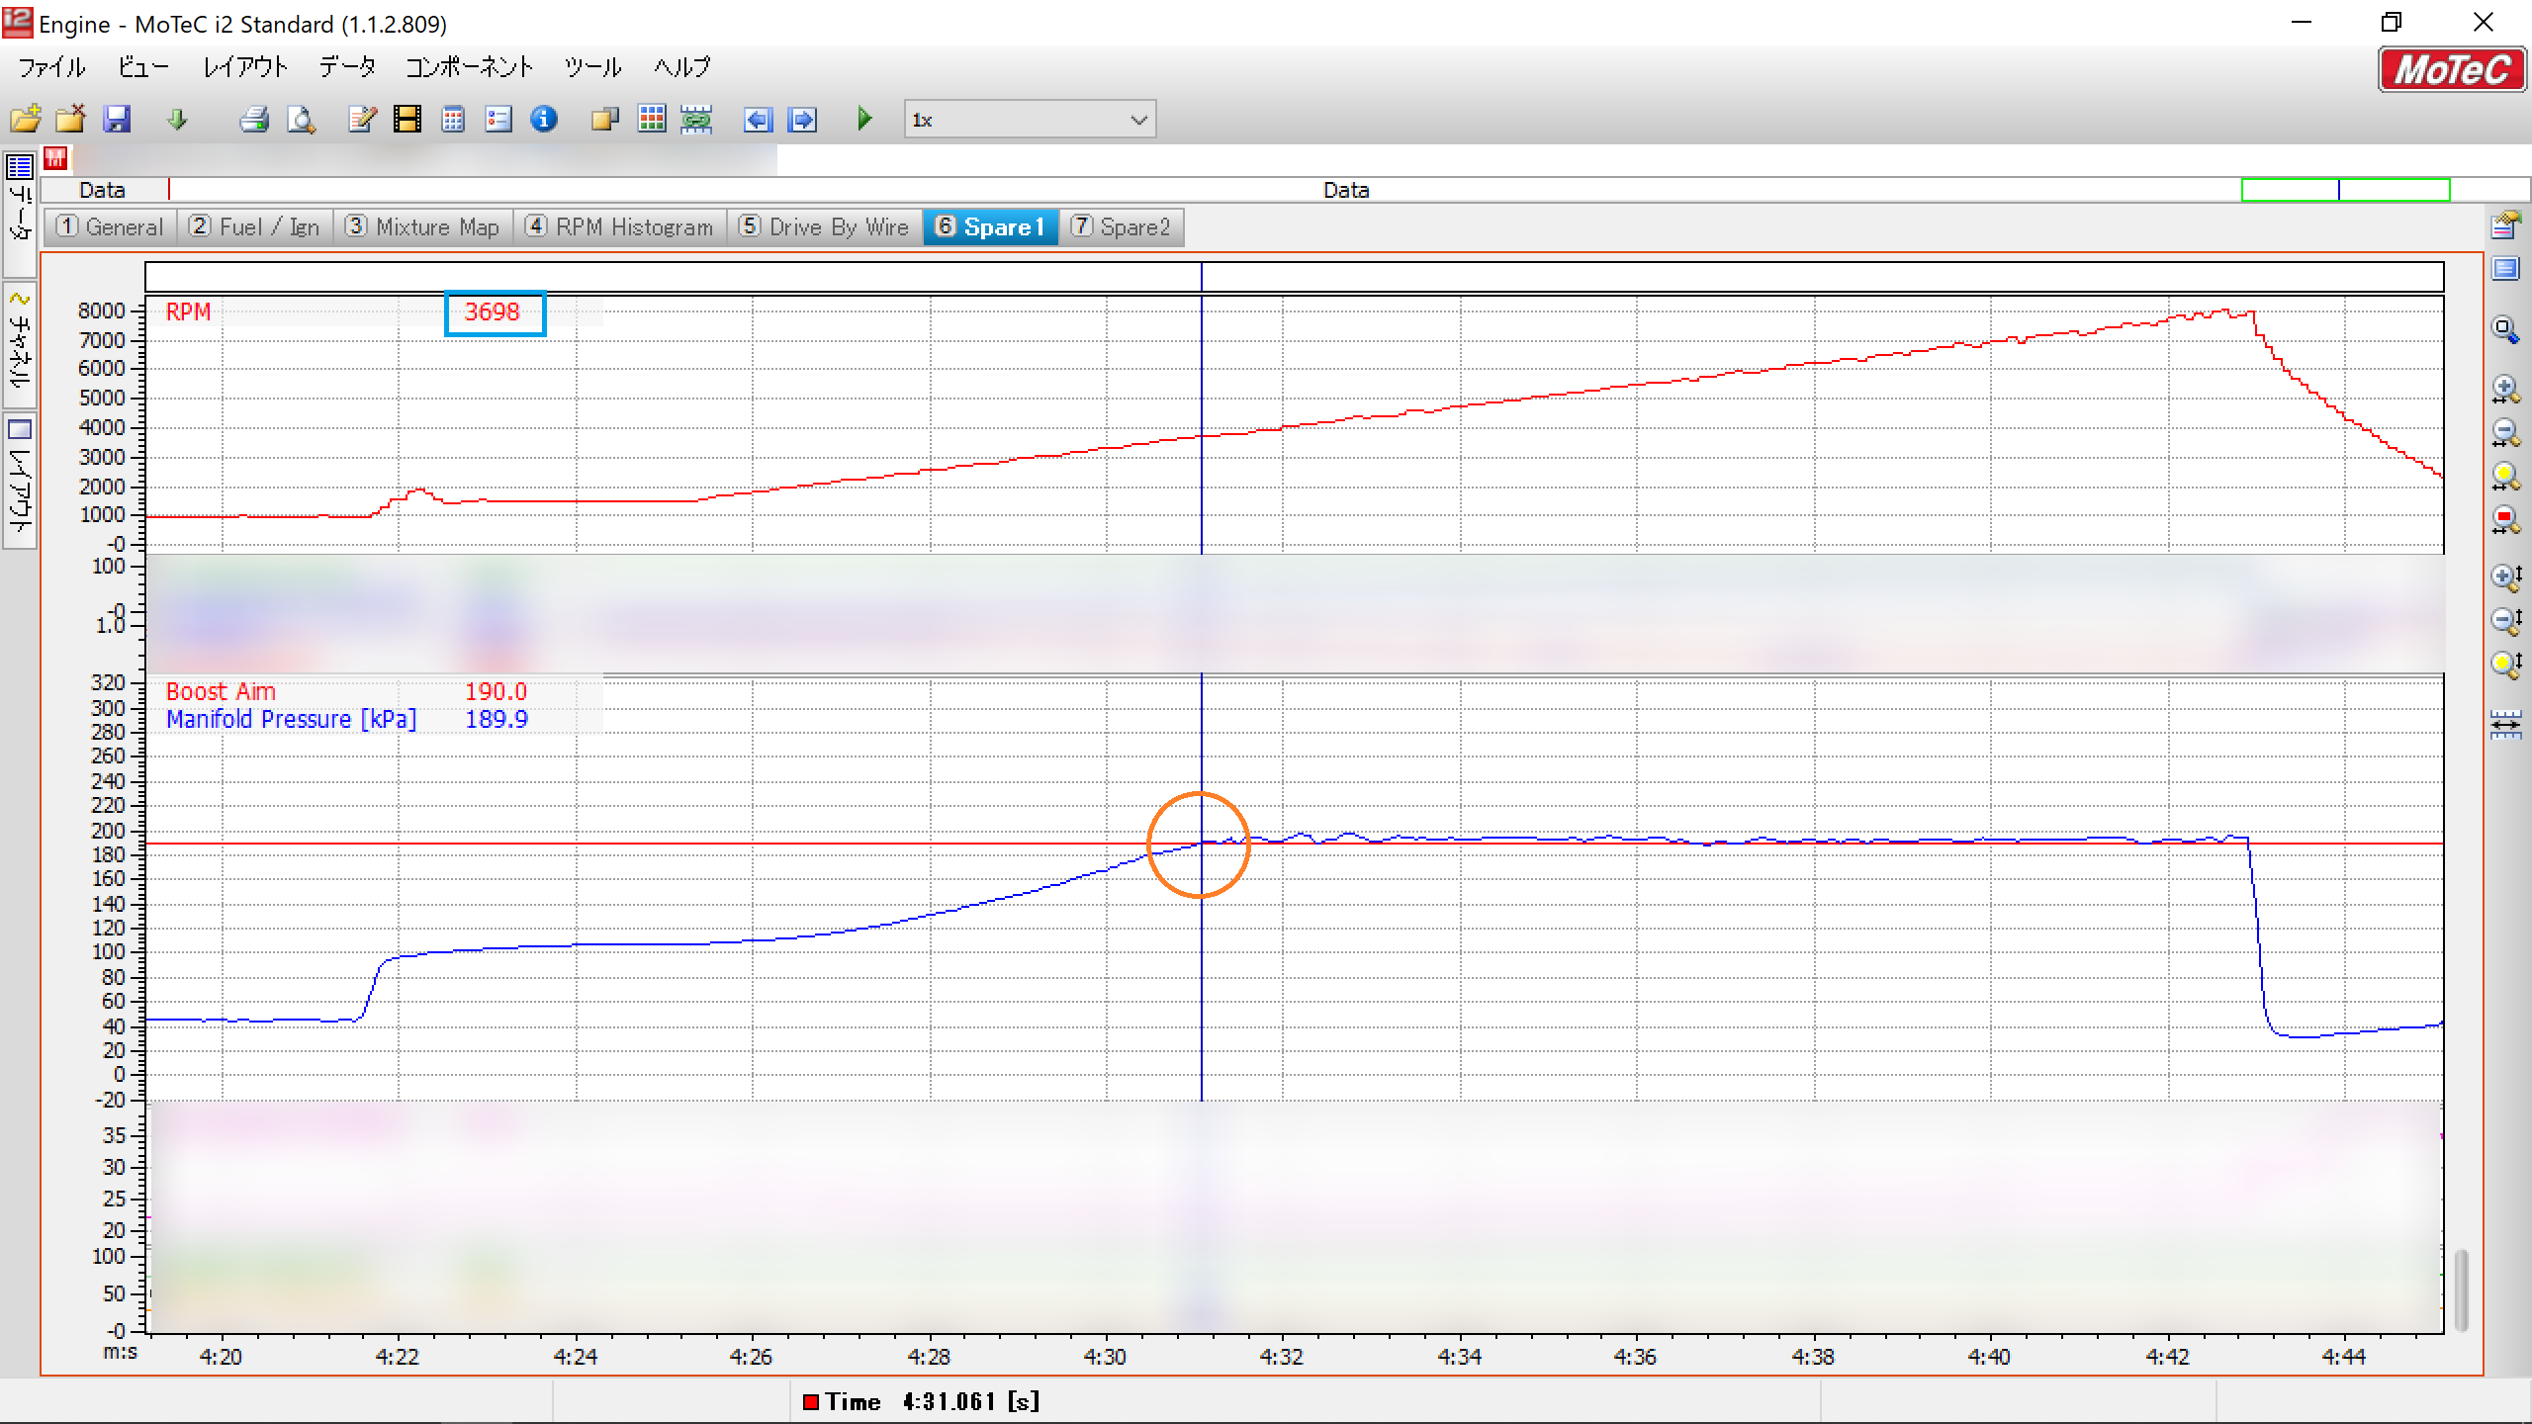2532x1424 pixels.
Task: Toggle the データ side panel
Action: pos(20,213)
